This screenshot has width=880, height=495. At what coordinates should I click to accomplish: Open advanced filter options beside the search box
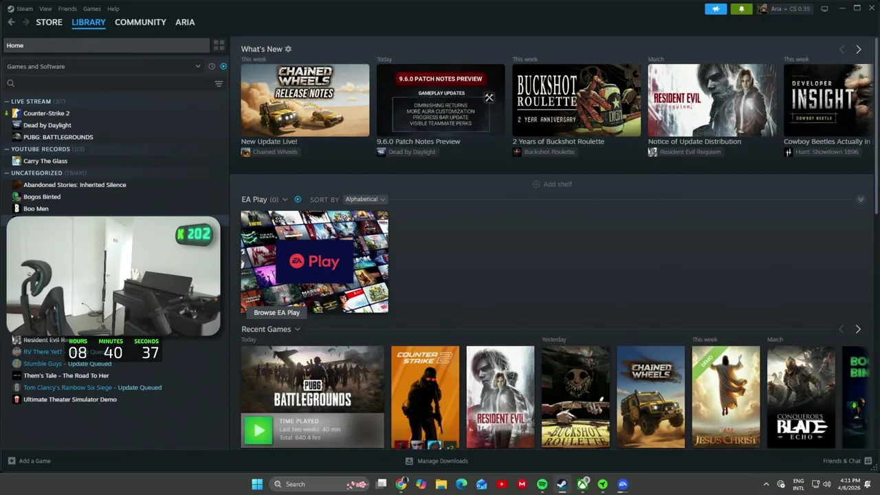(219, 84)
